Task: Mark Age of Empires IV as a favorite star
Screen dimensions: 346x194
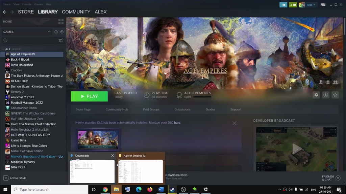Action: point(335,95)
